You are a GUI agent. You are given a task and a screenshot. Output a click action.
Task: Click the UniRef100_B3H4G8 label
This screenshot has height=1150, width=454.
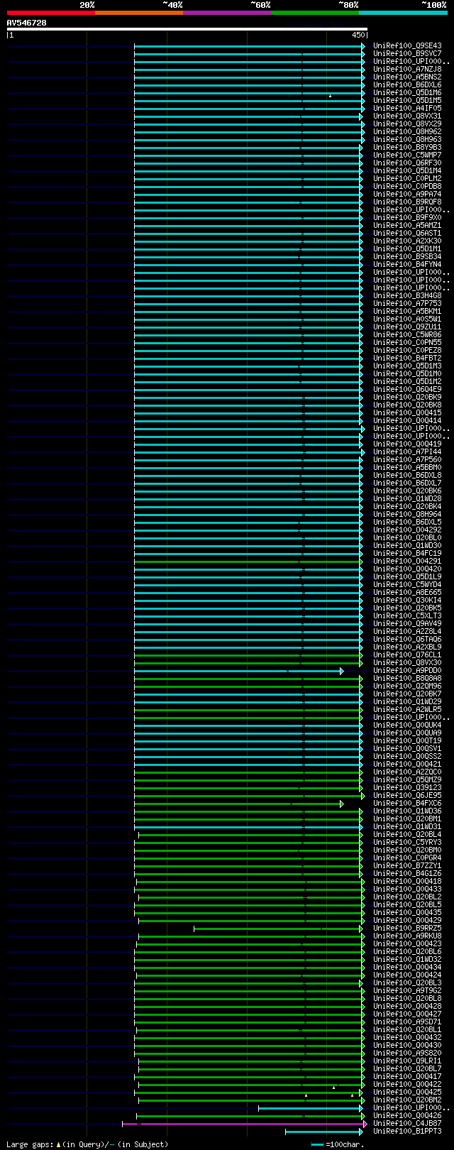pos(407,295)
